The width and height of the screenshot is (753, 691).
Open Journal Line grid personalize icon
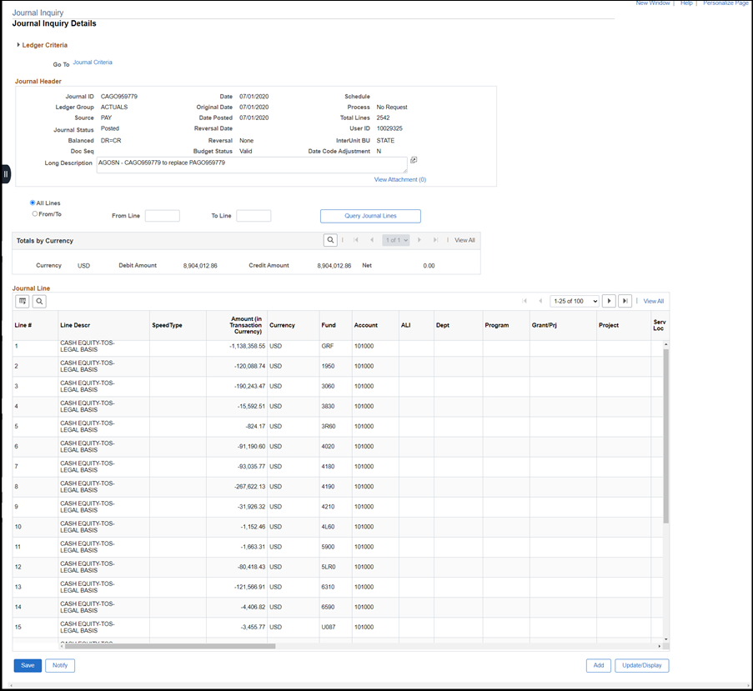click(23, 302)
